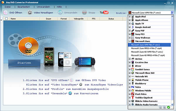This screenshot has height=111, width=176.
Task: Click the Videogröße column header
Action: click(79, 19)
